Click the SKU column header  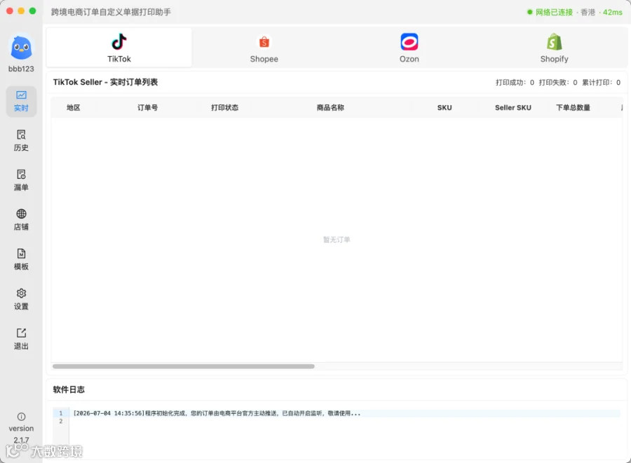click(x=445, y=107)
